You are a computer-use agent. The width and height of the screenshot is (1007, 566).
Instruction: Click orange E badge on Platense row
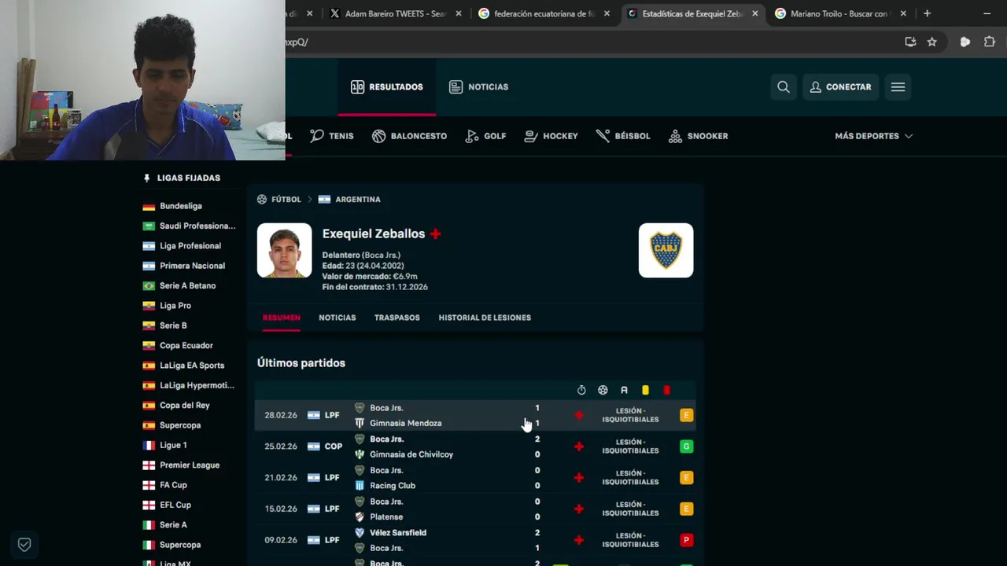coord(686,509)
